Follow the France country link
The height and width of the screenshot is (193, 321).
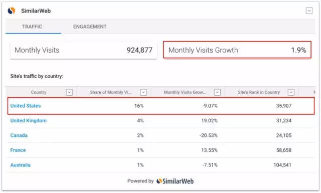(18, 150)
